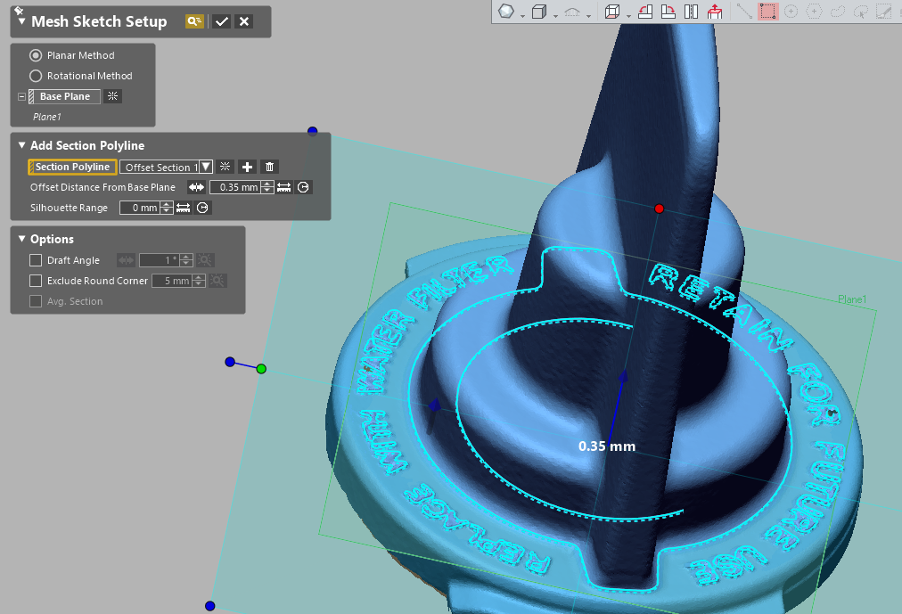Collapse the Add Section Polyline section

point(20,145)
